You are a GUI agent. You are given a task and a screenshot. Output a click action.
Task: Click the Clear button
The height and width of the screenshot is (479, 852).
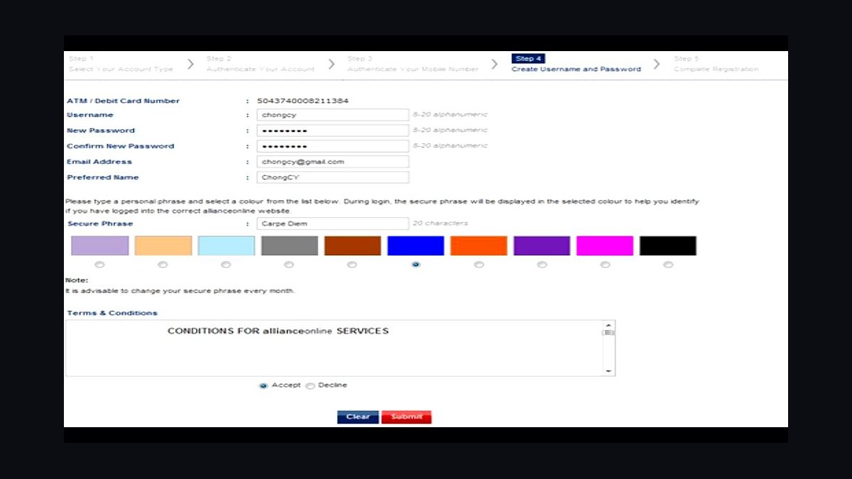[358, 417]
